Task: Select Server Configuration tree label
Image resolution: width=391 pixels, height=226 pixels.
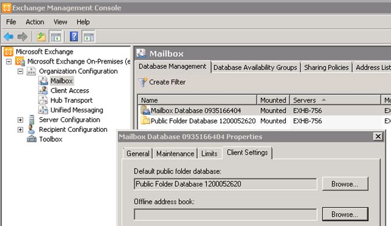Action: coord(70,120)
